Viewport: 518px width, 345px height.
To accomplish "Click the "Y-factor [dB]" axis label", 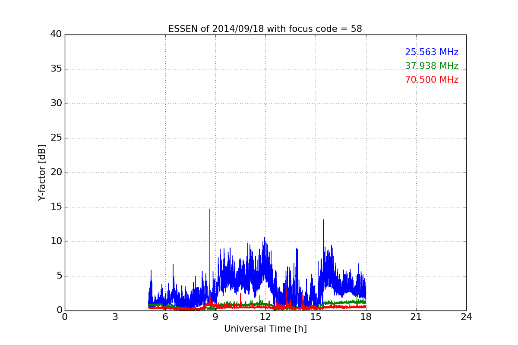I will (x=42, y=172).
